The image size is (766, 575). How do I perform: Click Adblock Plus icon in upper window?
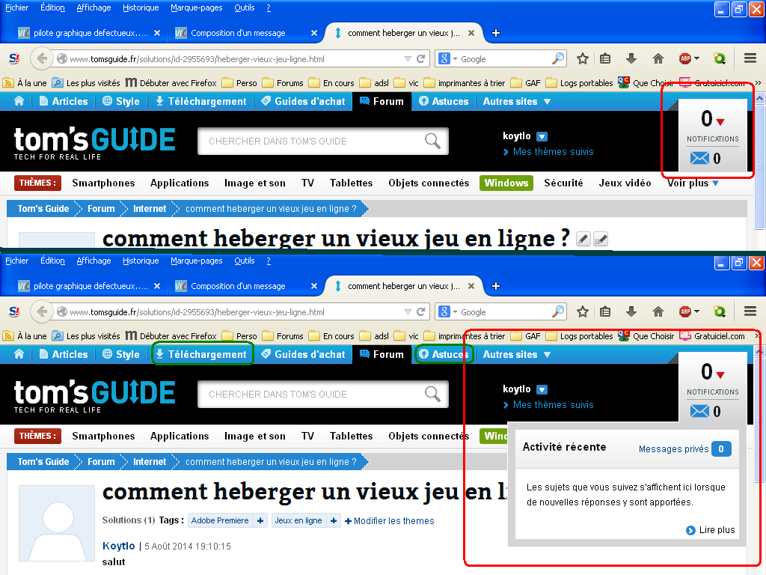click(685, 59)
